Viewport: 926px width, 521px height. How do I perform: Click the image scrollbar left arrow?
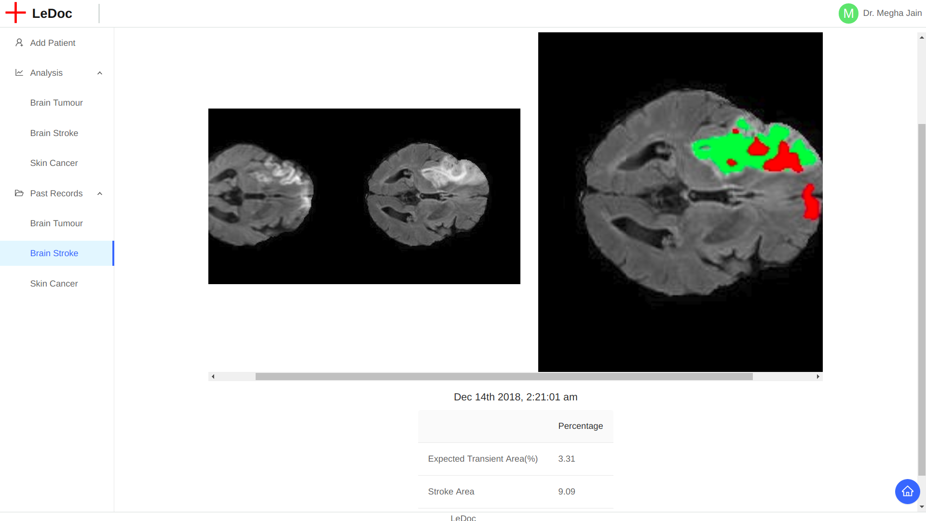tap(213, 377)
